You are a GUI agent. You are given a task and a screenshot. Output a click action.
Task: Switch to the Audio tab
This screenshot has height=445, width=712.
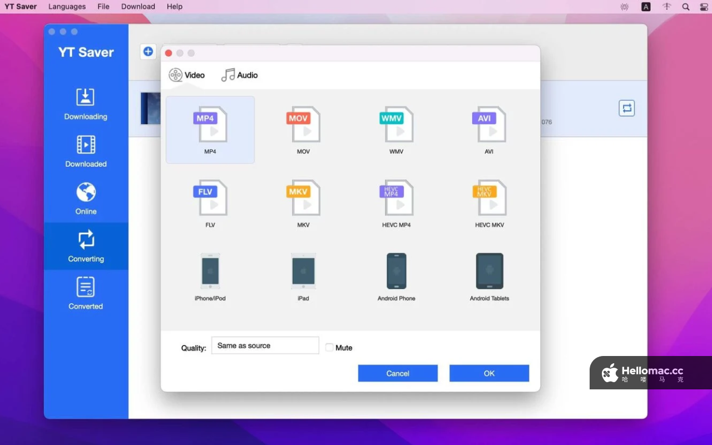point(240,75)
